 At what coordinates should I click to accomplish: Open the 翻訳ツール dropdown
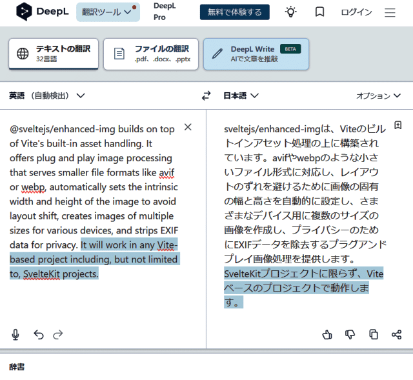pos(108,12)
